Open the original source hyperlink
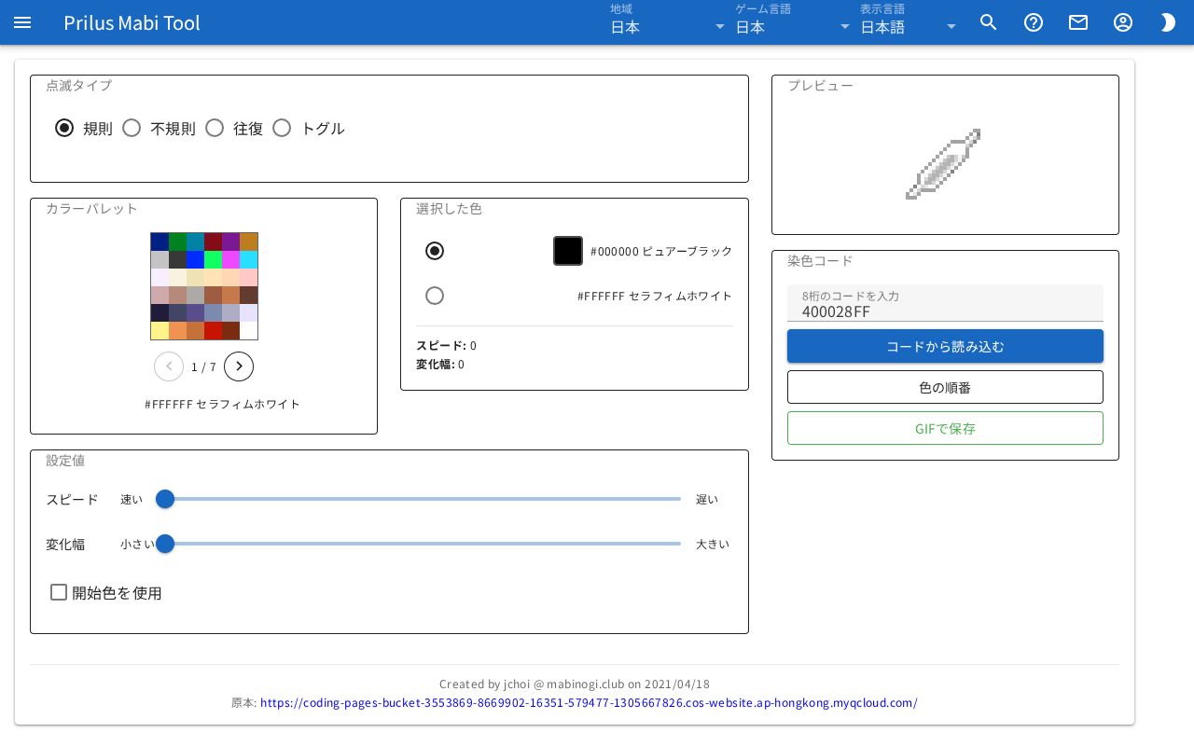This screenshot has width=1194, height=746. [589, 703]
